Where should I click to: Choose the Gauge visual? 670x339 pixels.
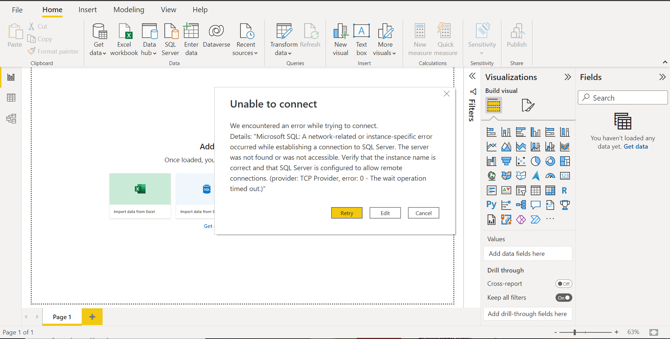550,176
